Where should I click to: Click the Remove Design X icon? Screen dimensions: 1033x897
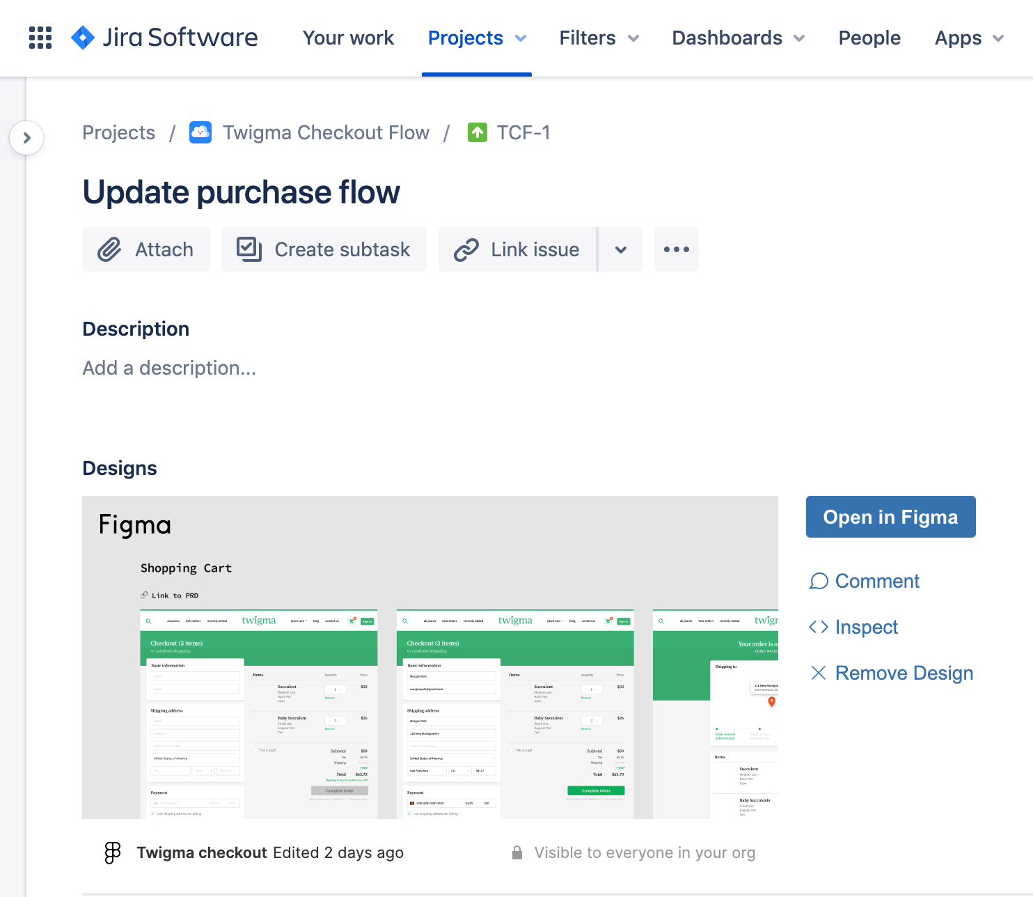[x=819, y=673]
